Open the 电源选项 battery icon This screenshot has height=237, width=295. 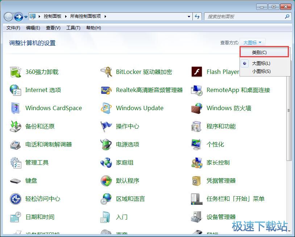(x=106, y=145)
